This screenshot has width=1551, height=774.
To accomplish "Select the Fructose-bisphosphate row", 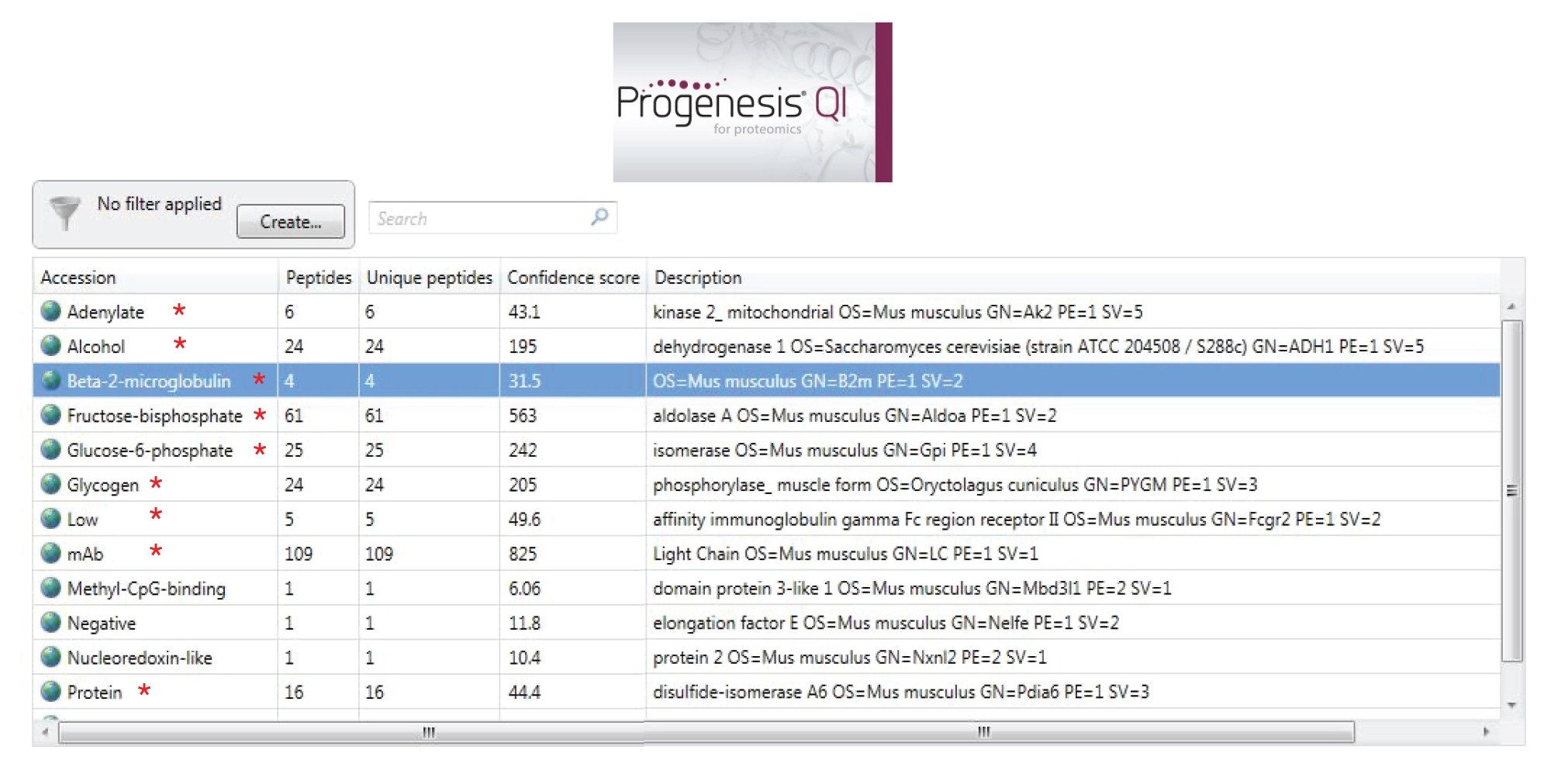I will [766, 415].
